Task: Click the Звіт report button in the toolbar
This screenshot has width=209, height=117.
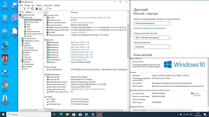Action: coord(48,9)
